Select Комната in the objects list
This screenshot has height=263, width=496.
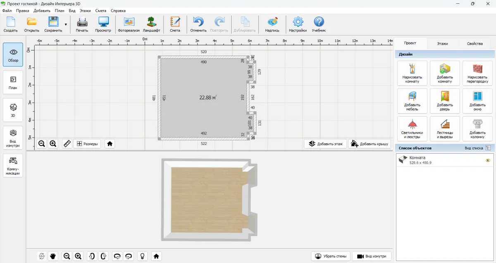pyautogui.click(x=444, y=160)
